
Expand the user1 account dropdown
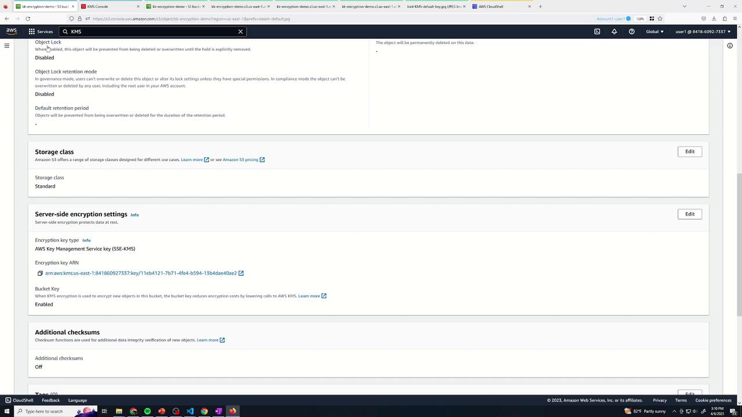(703, 31)
